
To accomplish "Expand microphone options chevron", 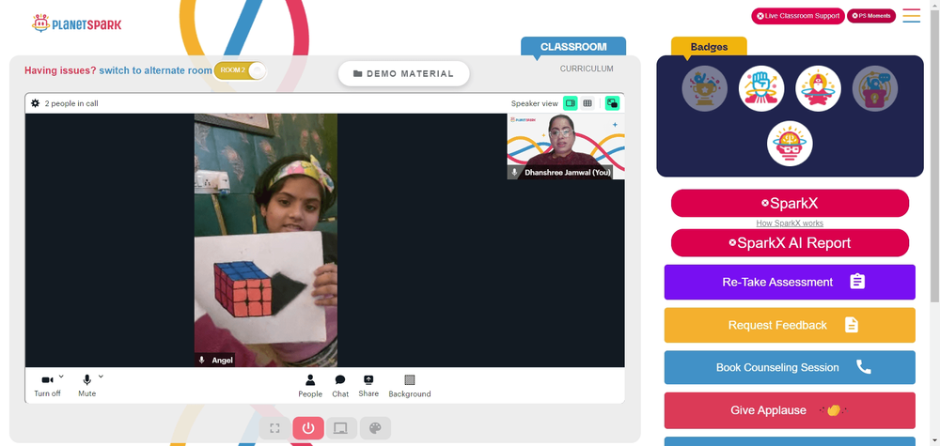I will [x=101, y=377].
